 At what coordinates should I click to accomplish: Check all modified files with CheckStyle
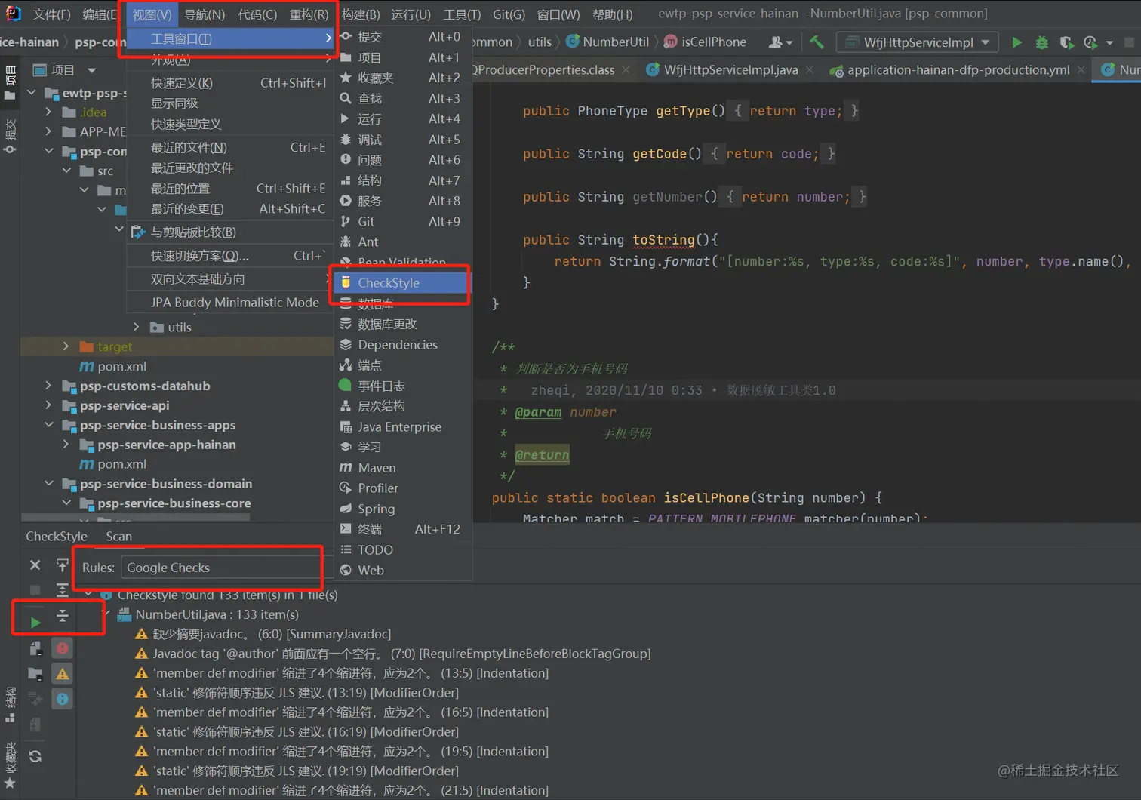point(35,699)
